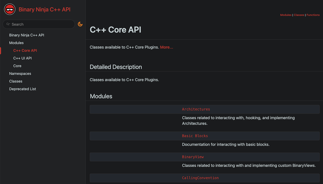
Task: Click the Modules section heading
Action: (101, 96)
